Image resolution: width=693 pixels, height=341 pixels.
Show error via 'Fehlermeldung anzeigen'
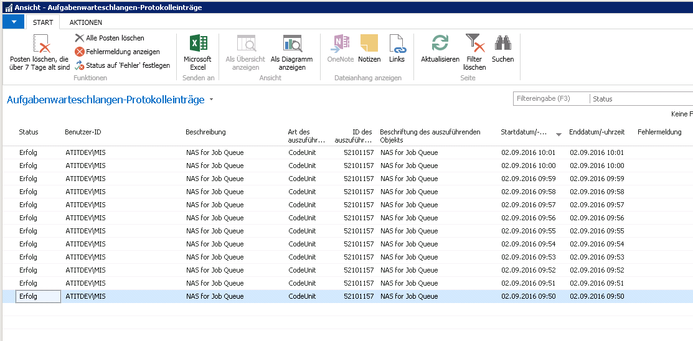80,52
